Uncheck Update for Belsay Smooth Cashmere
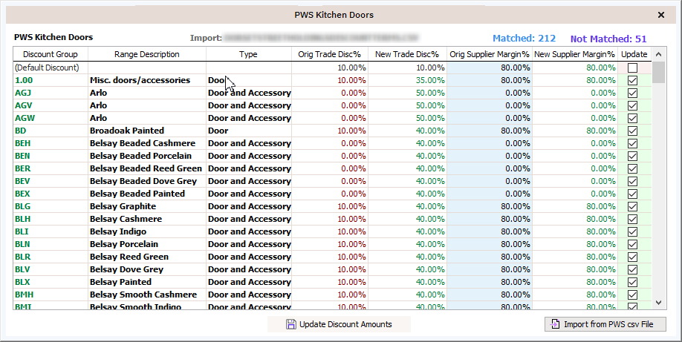The image size is (682, 342). click(632, 295)
